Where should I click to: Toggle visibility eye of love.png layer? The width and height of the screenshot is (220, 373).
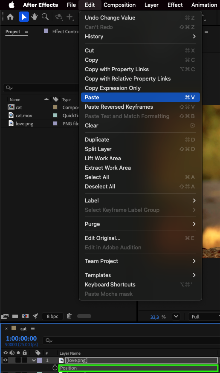click(5, 360)
